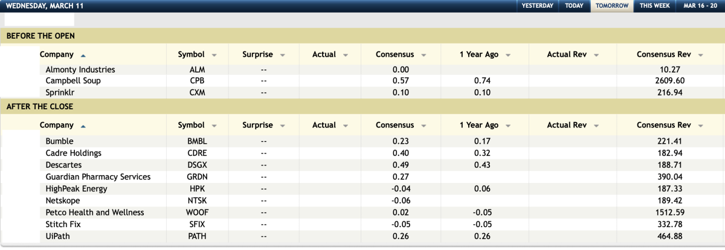Click the CXM symbol for Sprinklr
This screenshot has height=250, width=725.
198,92
